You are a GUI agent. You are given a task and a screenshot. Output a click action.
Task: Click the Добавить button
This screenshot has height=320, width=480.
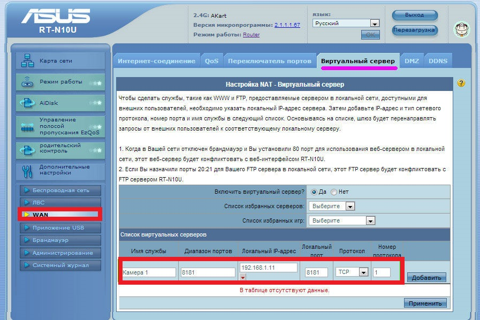426,278
